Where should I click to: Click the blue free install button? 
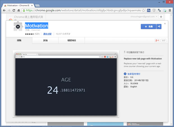[148, 26]
